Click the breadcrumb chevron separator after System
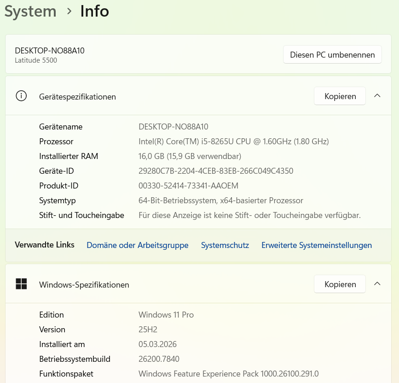This screenshot has width=399, height=383. pyautogui.click(x=69, y=11)
